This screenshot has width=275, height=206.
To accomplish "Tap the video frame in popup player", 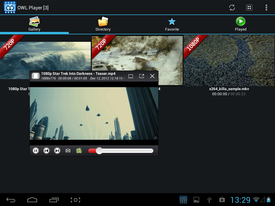I will pyautogui.click(x=94, y=113).
